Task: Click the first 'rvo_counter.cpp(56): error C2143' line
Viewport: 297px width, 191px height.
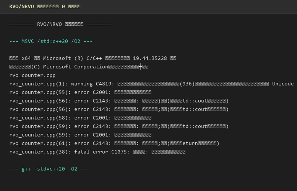Action: click(119, 101)
